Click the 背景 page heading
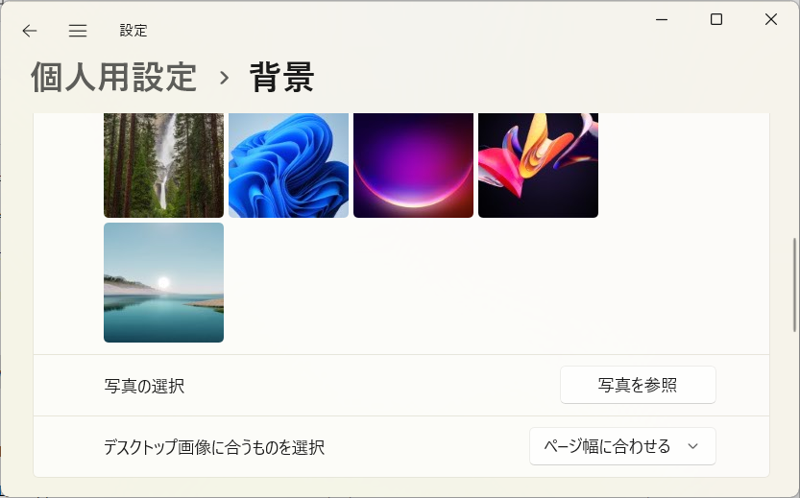This screenshot has height=498, width=800. [281, 78]
